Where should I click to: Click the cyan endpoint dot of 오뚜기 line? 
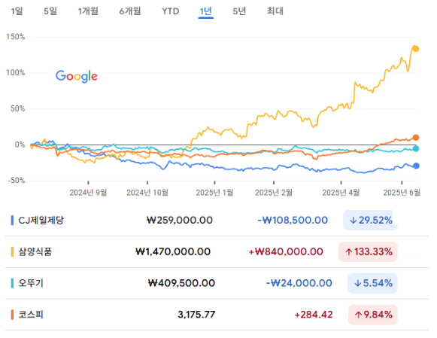[x=416, y=148]
